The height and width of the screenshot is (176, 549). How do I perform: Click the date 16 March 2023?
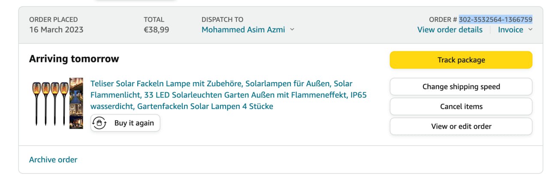point(56,29)
